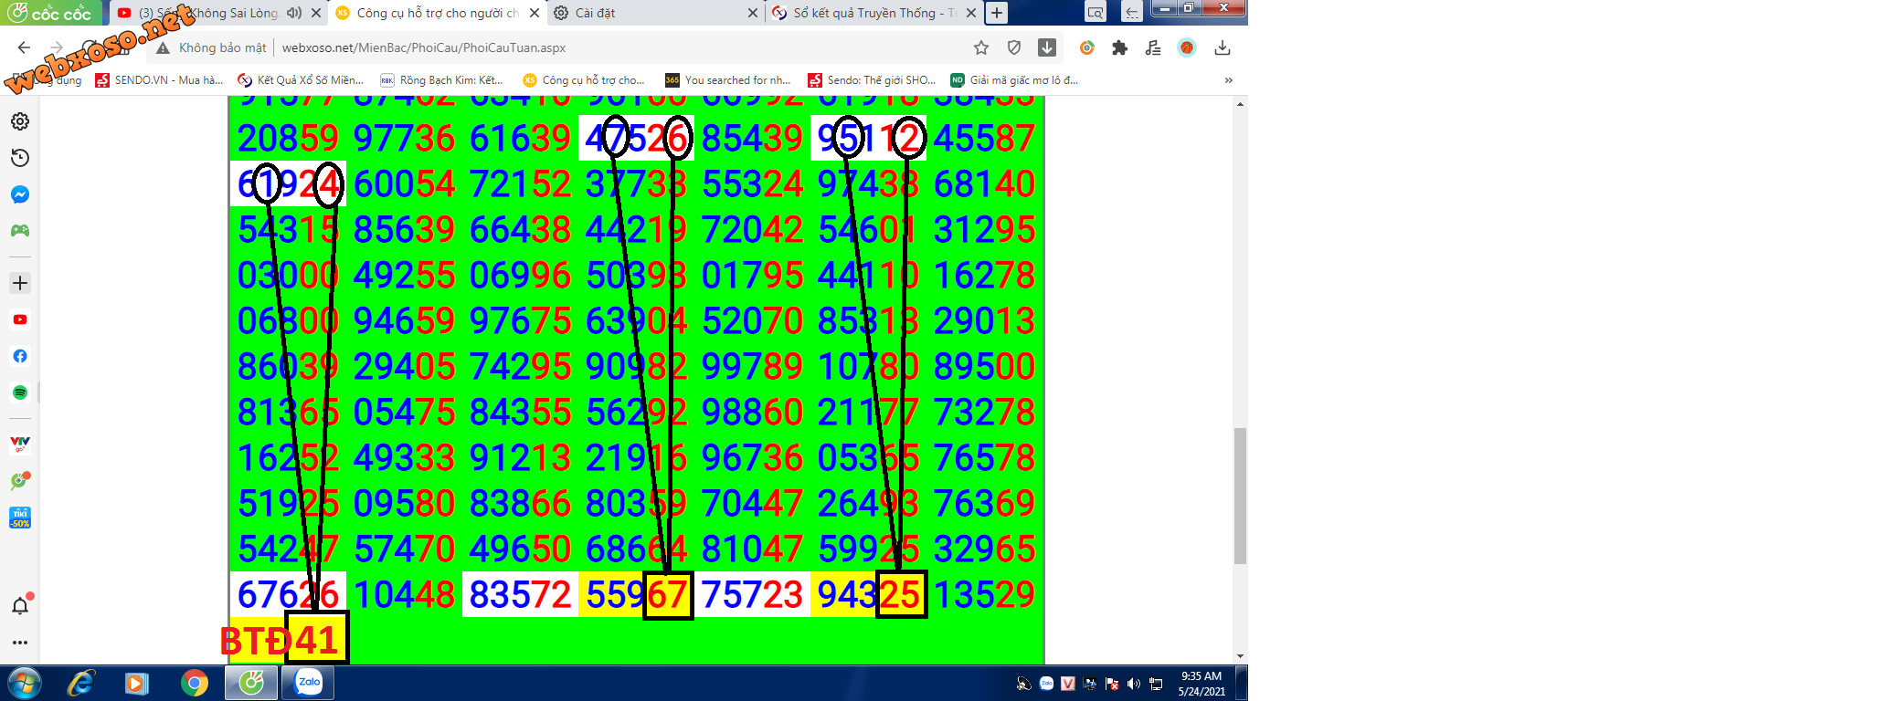
Task: Open games controller icon in sidebar
Action: (x=20, y=231)
